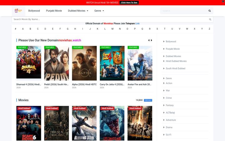Click the SEE ALL movies button

coord(148,100)
